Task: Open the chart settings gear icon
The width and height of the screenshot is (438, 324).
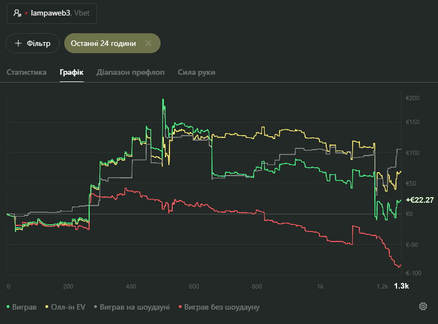Action: coord(423,307)
